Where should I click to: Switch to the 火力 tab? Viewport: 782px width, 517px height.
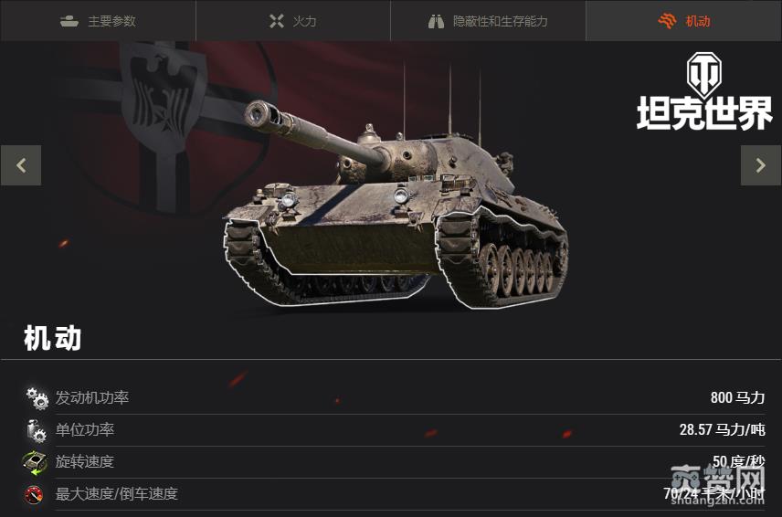tap(292, 20)
